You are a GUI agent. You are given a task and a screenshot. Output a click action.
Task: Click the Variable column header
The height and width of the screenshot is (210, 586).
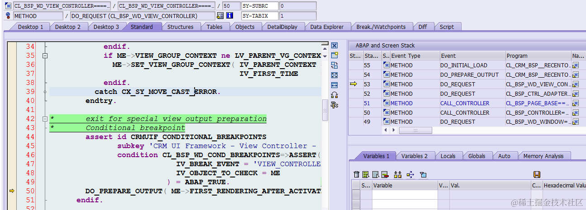[x=405, y=185]
